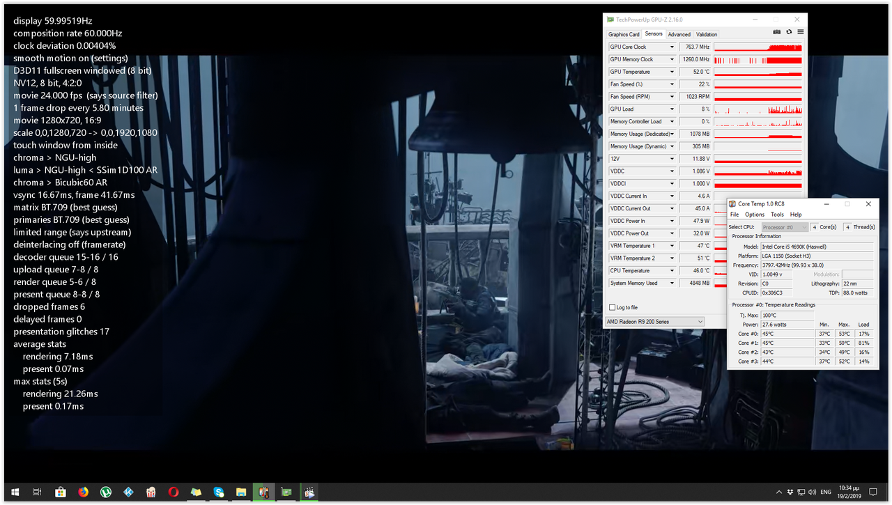Click the 'presentation glitches 17' stat line

click(61, 332)
